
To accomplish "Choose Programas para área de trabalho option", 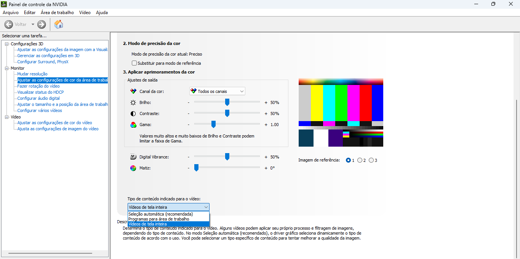I will (x=168, y=219).
